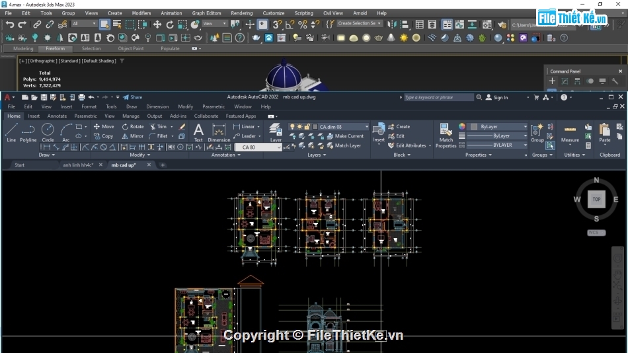
Task: Open the Rendering menu in 3ds Max
Action: point(241,13)
